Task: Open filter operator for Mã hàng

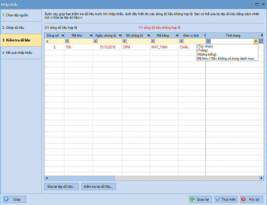Action: (153, 41)
